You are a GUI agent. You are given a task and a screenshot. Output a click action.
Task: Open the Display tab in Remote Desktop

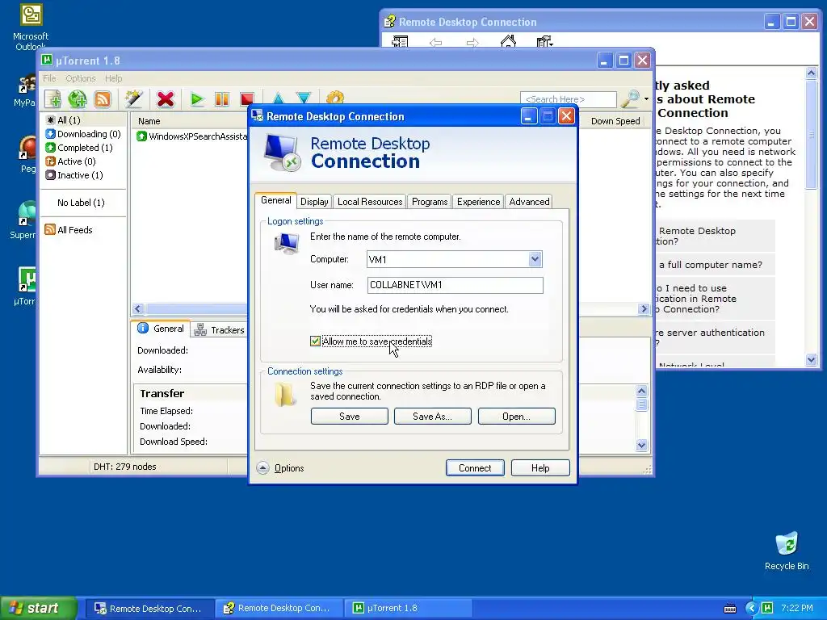[x=314, y=202]
